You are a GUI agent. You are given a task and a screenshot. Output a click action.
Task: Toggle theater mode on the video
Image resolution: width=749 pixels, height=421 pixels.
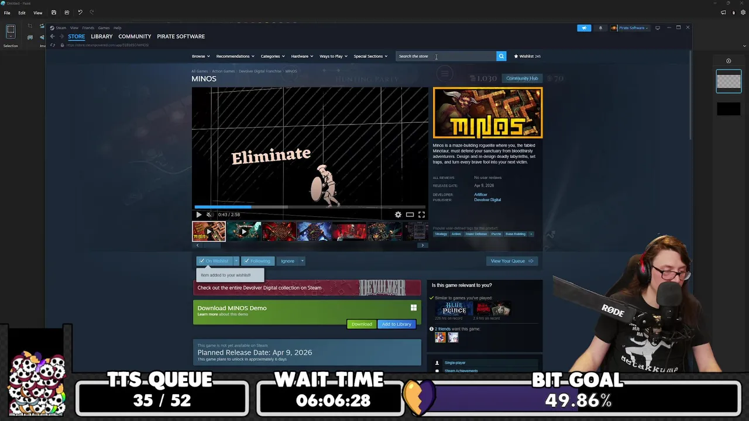tap(410, 215)
